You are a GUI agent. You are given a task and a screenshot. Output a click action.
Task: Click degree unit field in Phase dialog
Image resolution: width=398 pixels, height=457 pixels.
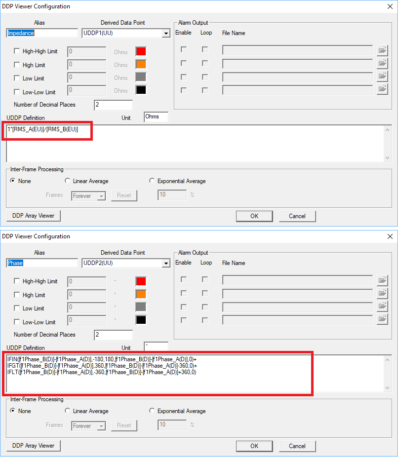(156, 346)
